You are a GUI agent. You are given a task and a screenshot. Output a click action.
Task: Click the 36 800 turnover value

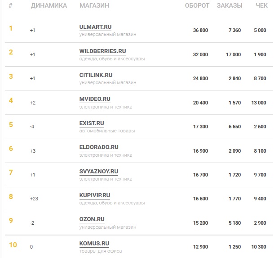tap(200, 30)
